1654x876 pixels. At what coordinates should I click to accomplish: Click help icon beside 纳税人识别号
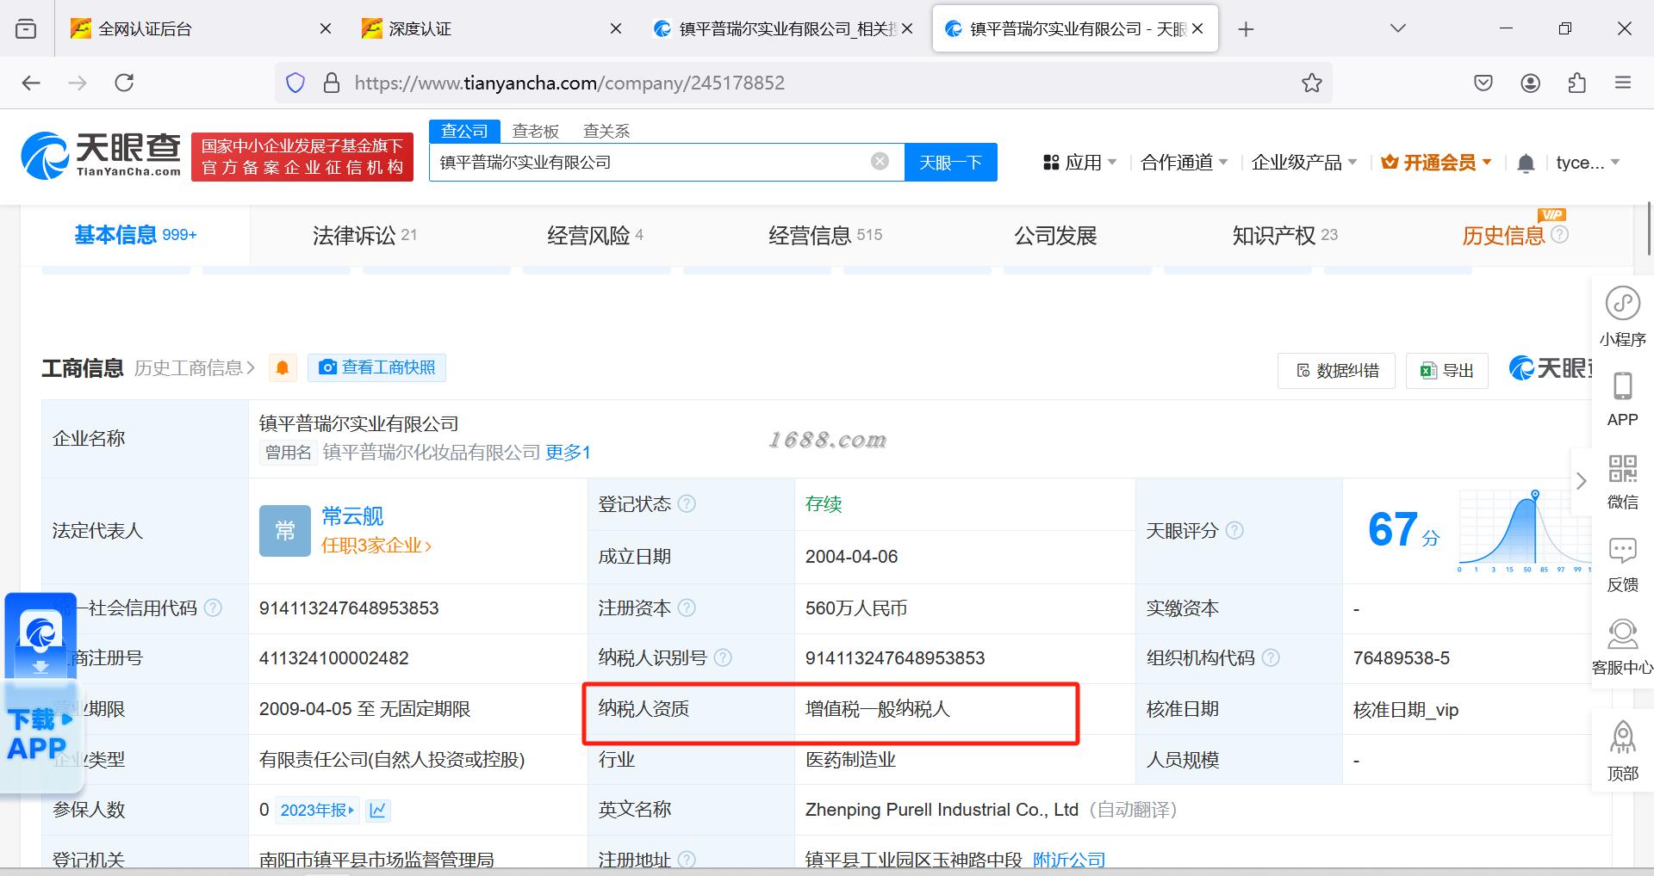723,657
